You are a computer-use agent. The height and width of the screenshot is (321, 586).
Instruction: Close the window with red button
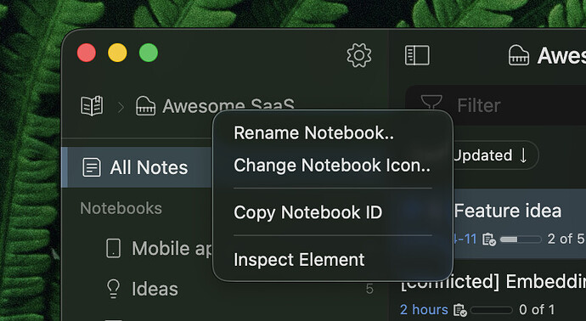pyautogui.click(x=87, y=53)
